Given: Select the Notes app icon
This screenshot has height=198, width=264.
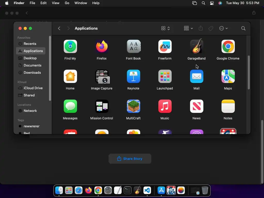Looking at the screenshot, I should (228, 106).
